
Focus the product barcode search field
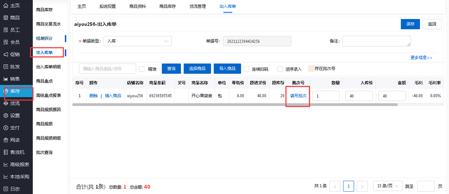point(107,69)
